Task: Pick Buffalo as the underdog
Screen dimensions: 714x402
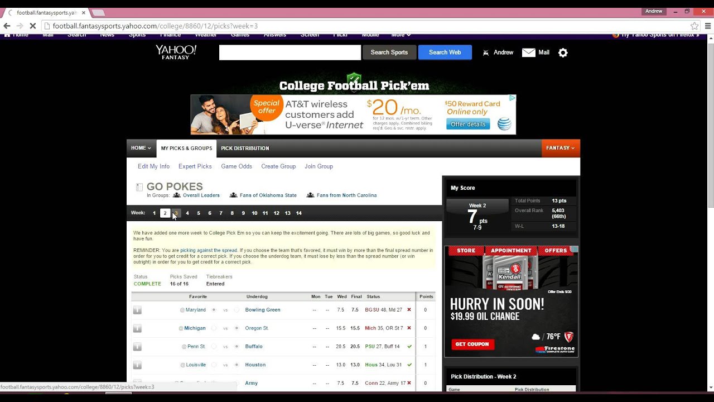Action: click(x=237, y=347)
